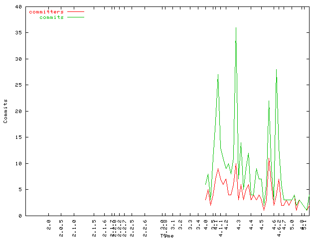The width and height of the screenshot is (319, 239).
Task: Click the y-axis tick label 40
Action: (x=18, y=7)
